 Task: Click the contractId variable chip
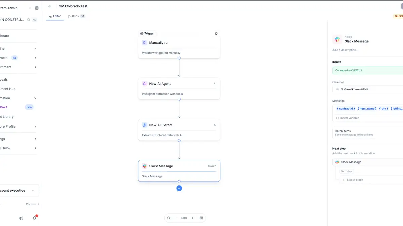click(x=346, y=109)
